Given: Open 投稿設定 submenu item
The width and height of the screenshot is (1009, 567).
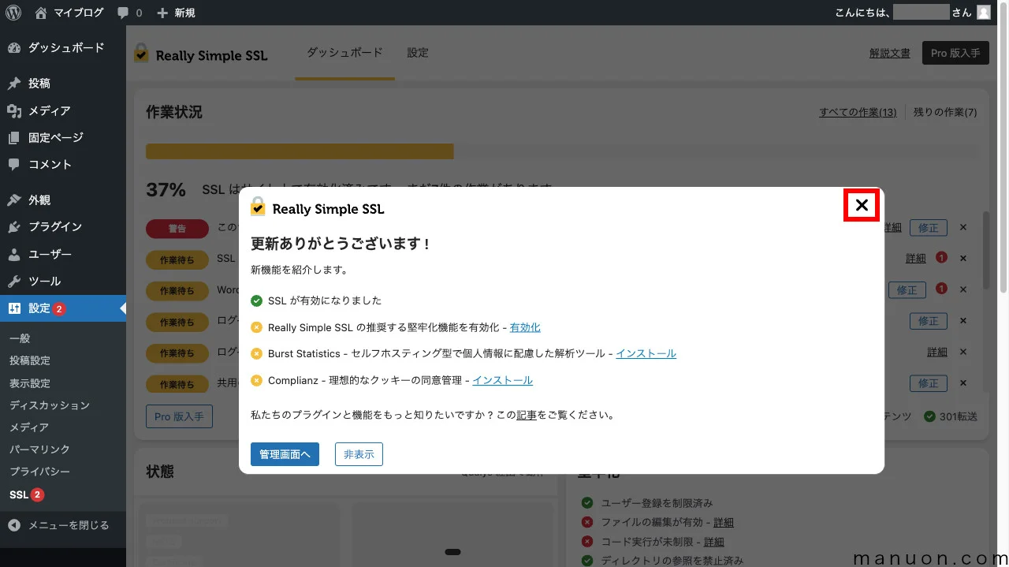Looking at the screenshot, I should pyautogui.click(x=30, y=360).
